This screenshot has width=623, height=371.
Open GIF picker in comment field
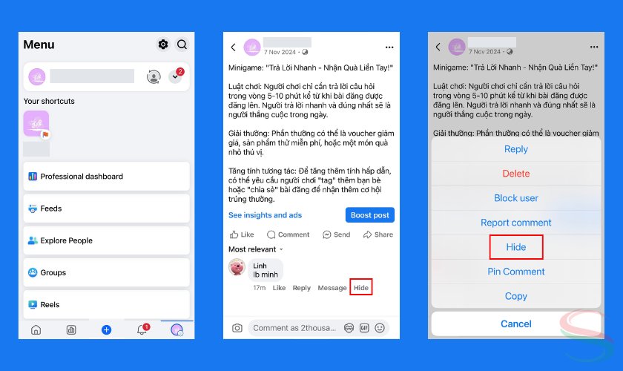pos(364,328)
